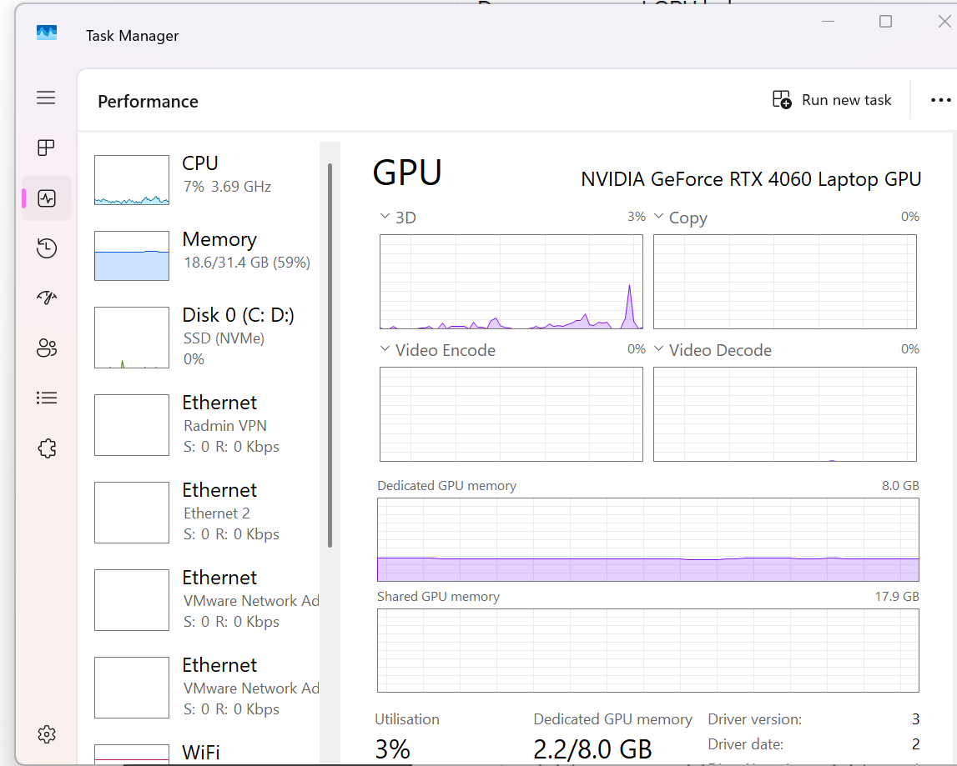This screenshot has width=957, height=766.
Task: Click the Driver version label
Action: pyautogui.click(x=754, y=719)
